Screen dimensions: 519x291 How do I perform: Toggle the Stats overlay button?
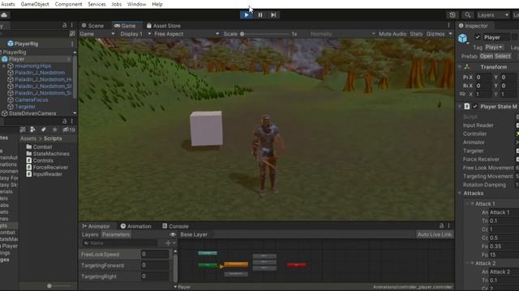(416, 34)
